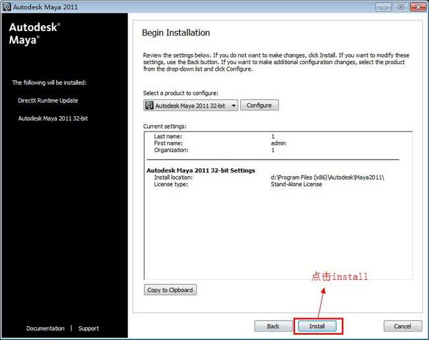429x340 pixels.
Task: Click 'Autodesk Maya 2011 32-bit Settings' header
Action: (201, 170)
